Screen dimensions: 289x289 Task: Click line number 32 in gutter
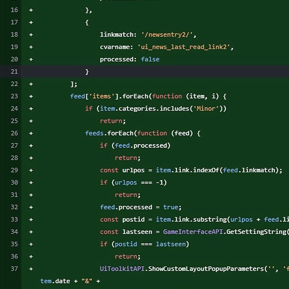[x=14, y=207]
